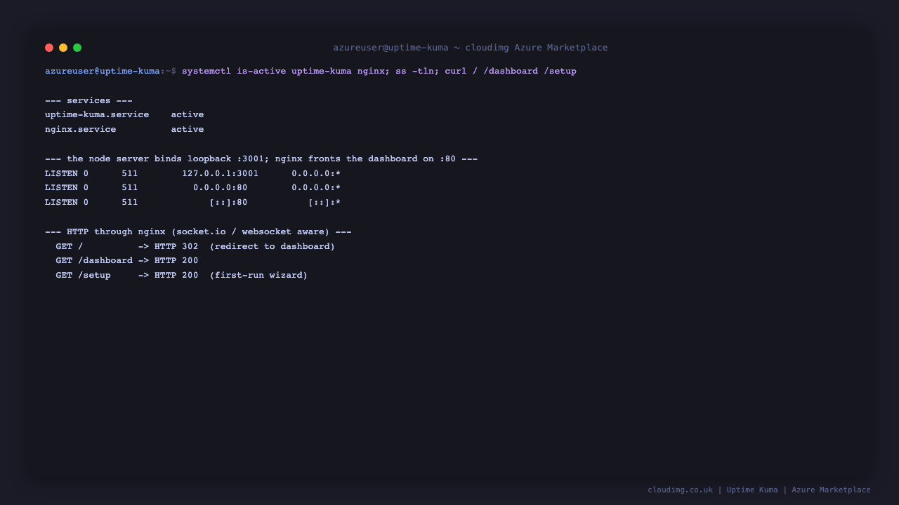Click the '[::]:*' peer address
Viewport: 899px width, 505px height.
pyautogui.click(x=324, y=202)
